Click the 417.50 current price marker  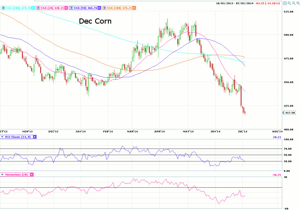click(x=290, y=113)
